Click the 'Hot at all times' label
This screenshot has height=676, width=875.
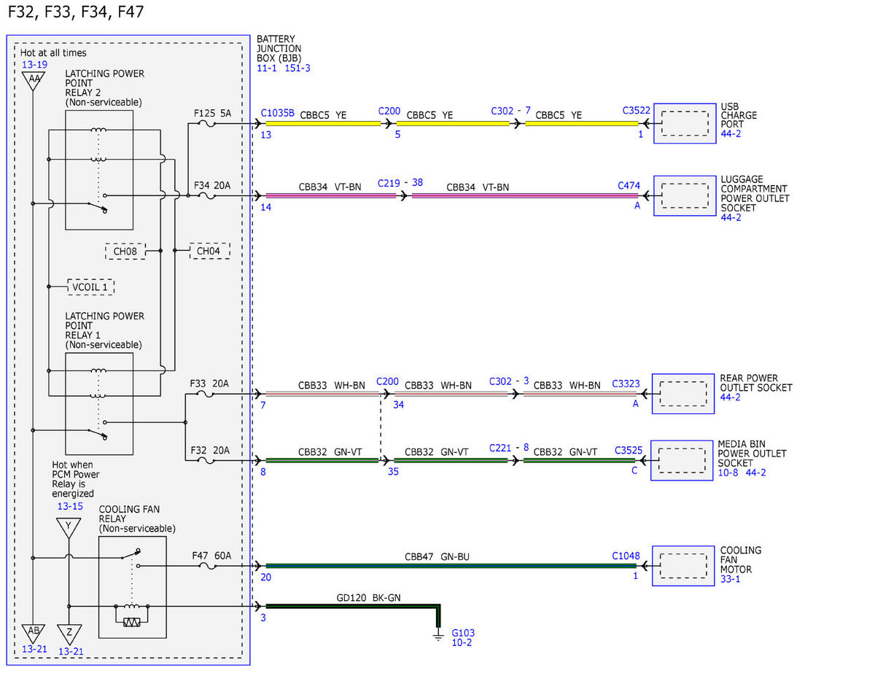coord(53,53)
